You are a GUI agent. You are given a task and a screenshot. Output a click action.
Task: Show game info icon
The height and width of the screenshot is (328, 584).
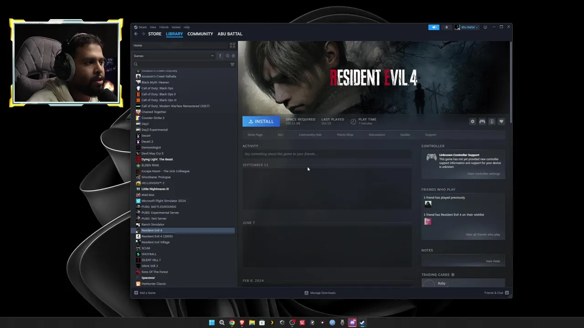(x=492, y=121)
